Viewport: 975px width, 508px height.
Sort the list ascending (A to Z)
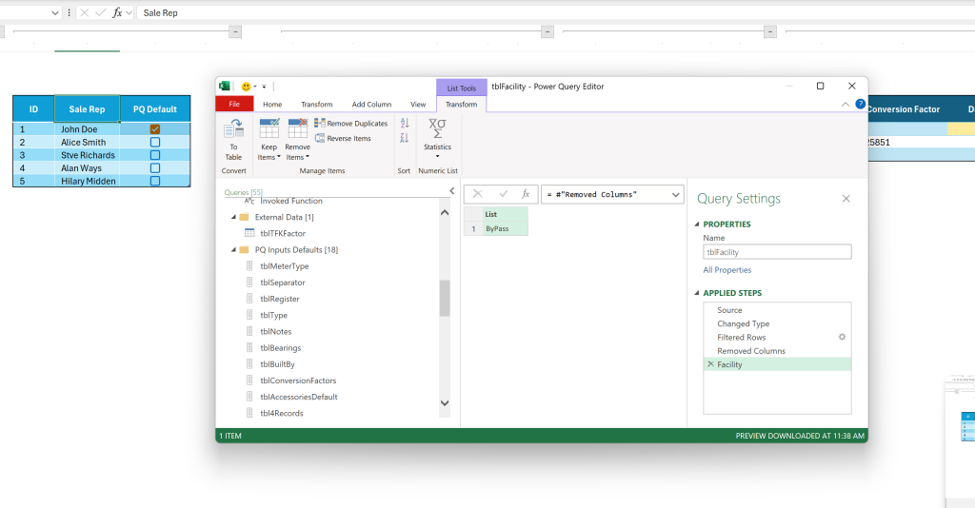click(405, 124)
